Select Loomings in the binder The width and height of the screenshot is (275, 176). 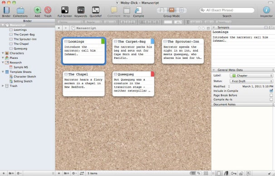(x=20, y=30)
